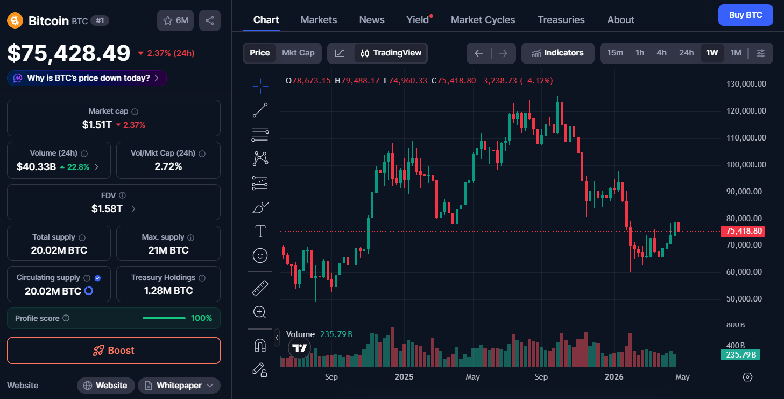Set timeframe to 1h
This screenshot has height=399, width=784.
640,53
